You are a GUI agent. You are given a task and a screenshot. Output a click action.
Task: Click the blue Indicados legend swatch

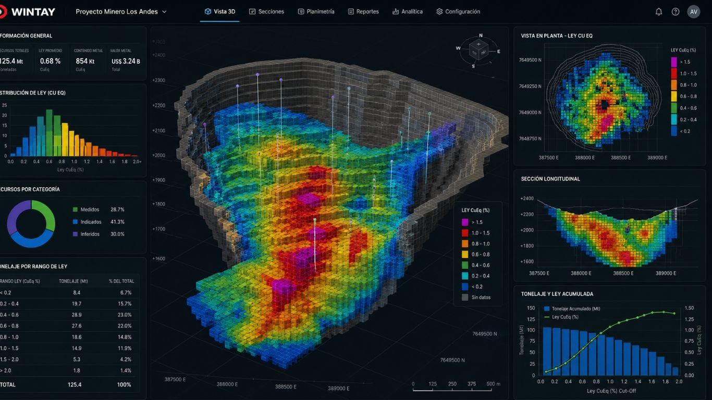click(75, 222)
